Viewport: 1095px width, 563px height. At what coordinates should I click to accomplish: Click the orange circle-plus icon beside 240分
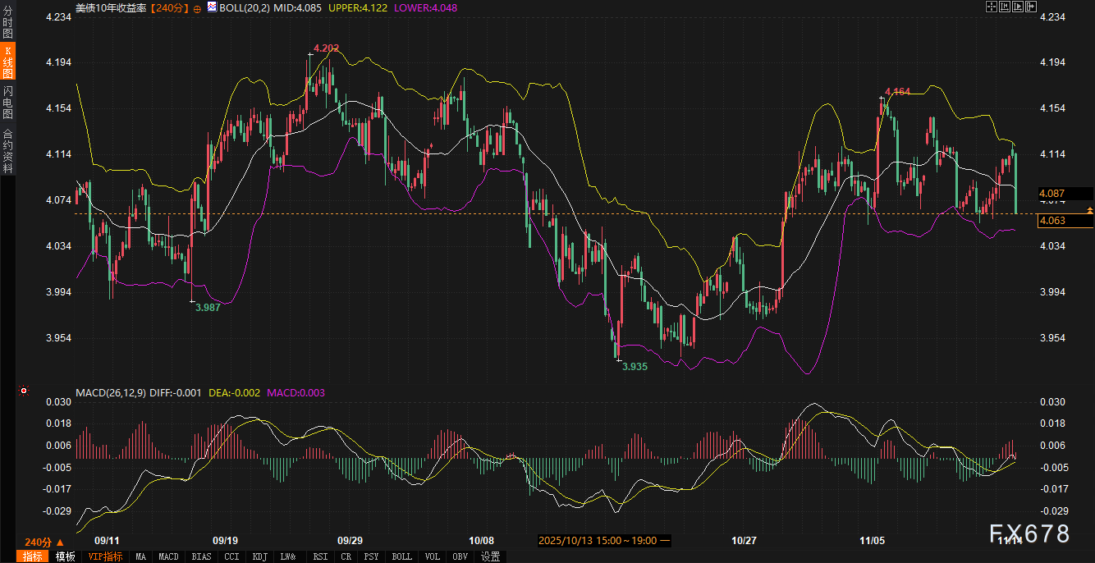pyautogui.click(x=197, y=7)
